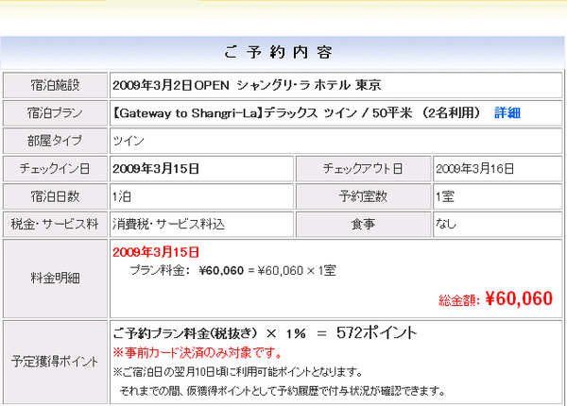
Task: Click the red 2009年3月15日 date
Action: tap(156, 252)
